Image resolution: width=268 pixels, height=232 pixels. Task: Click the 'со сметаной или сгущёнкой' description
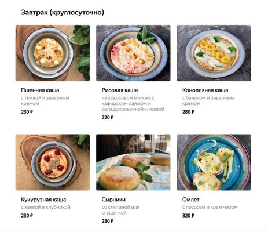pyautogui.click(x=120, y=210)
